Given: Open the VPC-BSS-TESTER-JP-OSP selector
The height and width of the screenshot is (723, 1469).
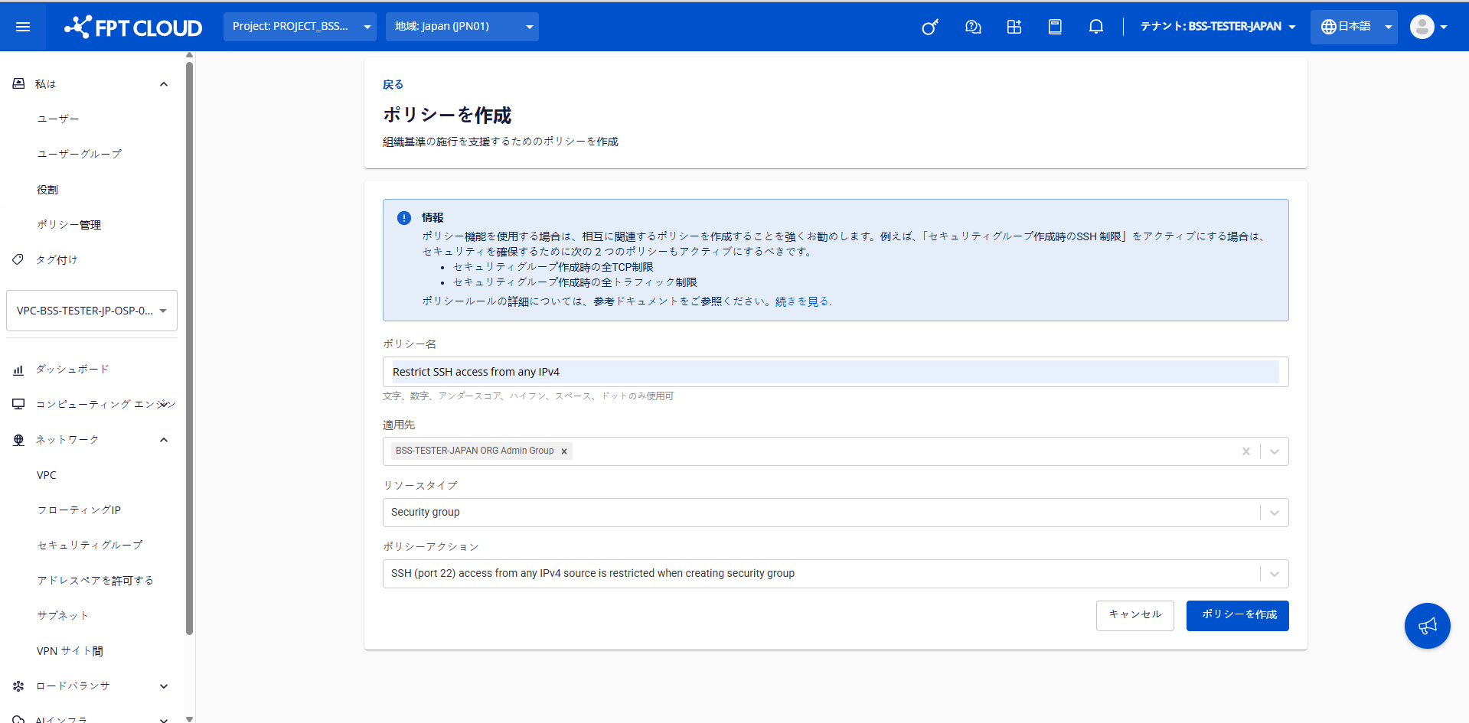Looking at the screenshot, I should (x=92, y=311).
